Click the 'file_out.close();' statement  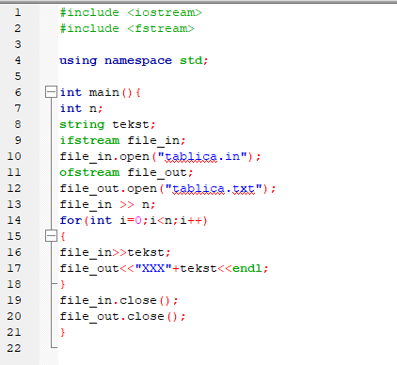point(122,316)
